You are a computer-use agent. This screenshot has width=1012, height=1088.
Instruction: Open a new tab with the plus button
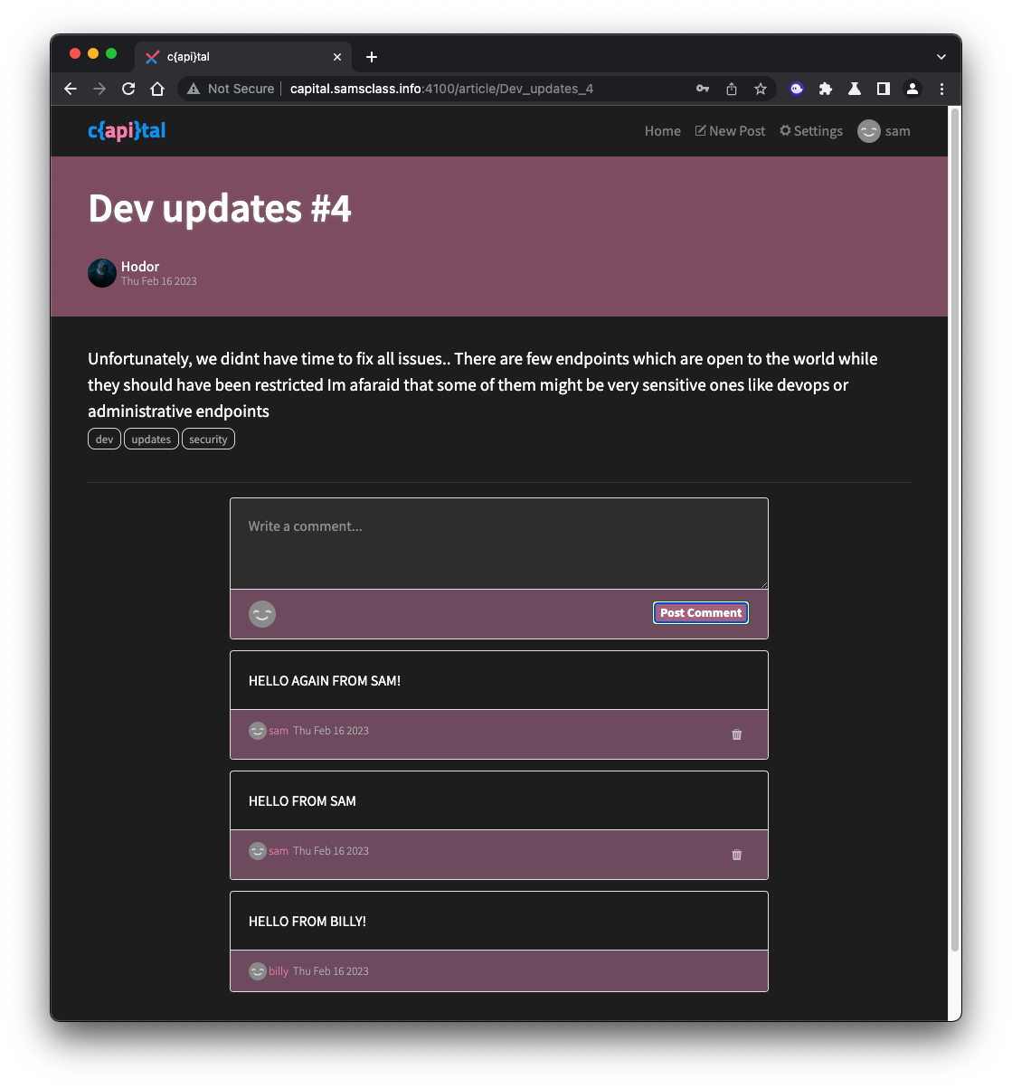click(x=372, y=57)
